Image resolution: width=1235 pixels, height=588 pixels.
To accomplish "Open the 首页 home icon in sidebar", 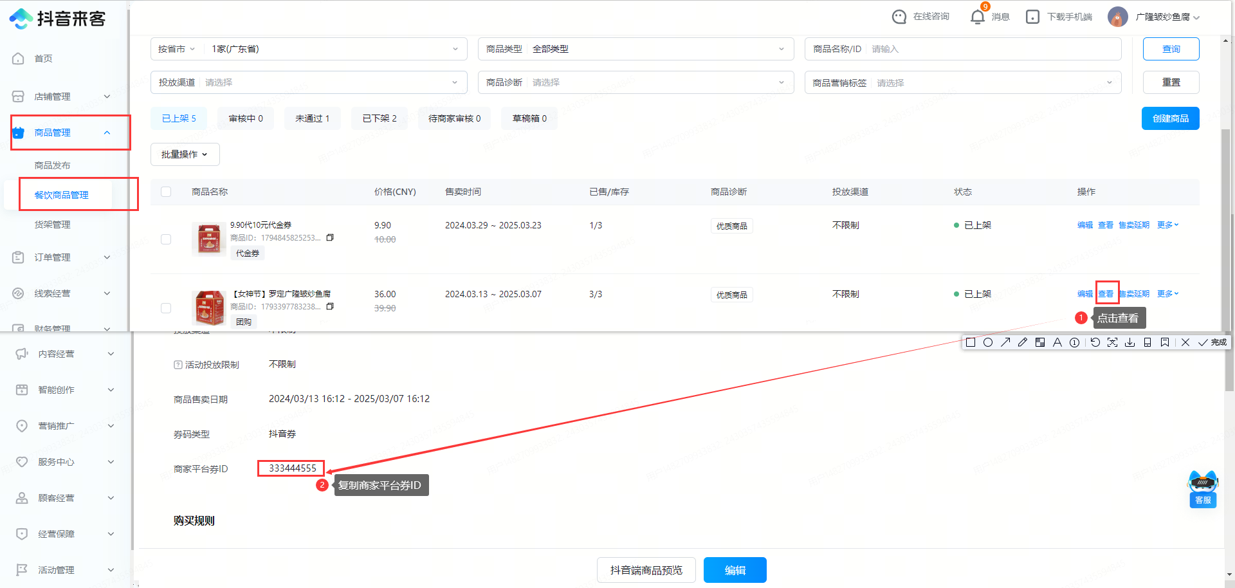I will coord(18,59).
